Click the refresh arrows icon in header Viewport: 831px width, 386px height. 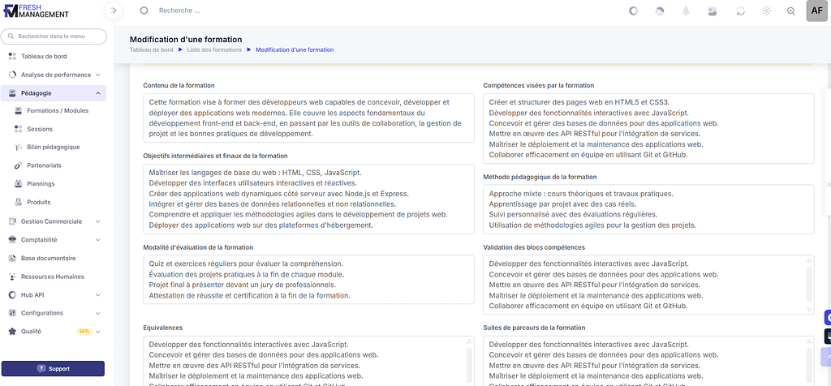point(740,11)
